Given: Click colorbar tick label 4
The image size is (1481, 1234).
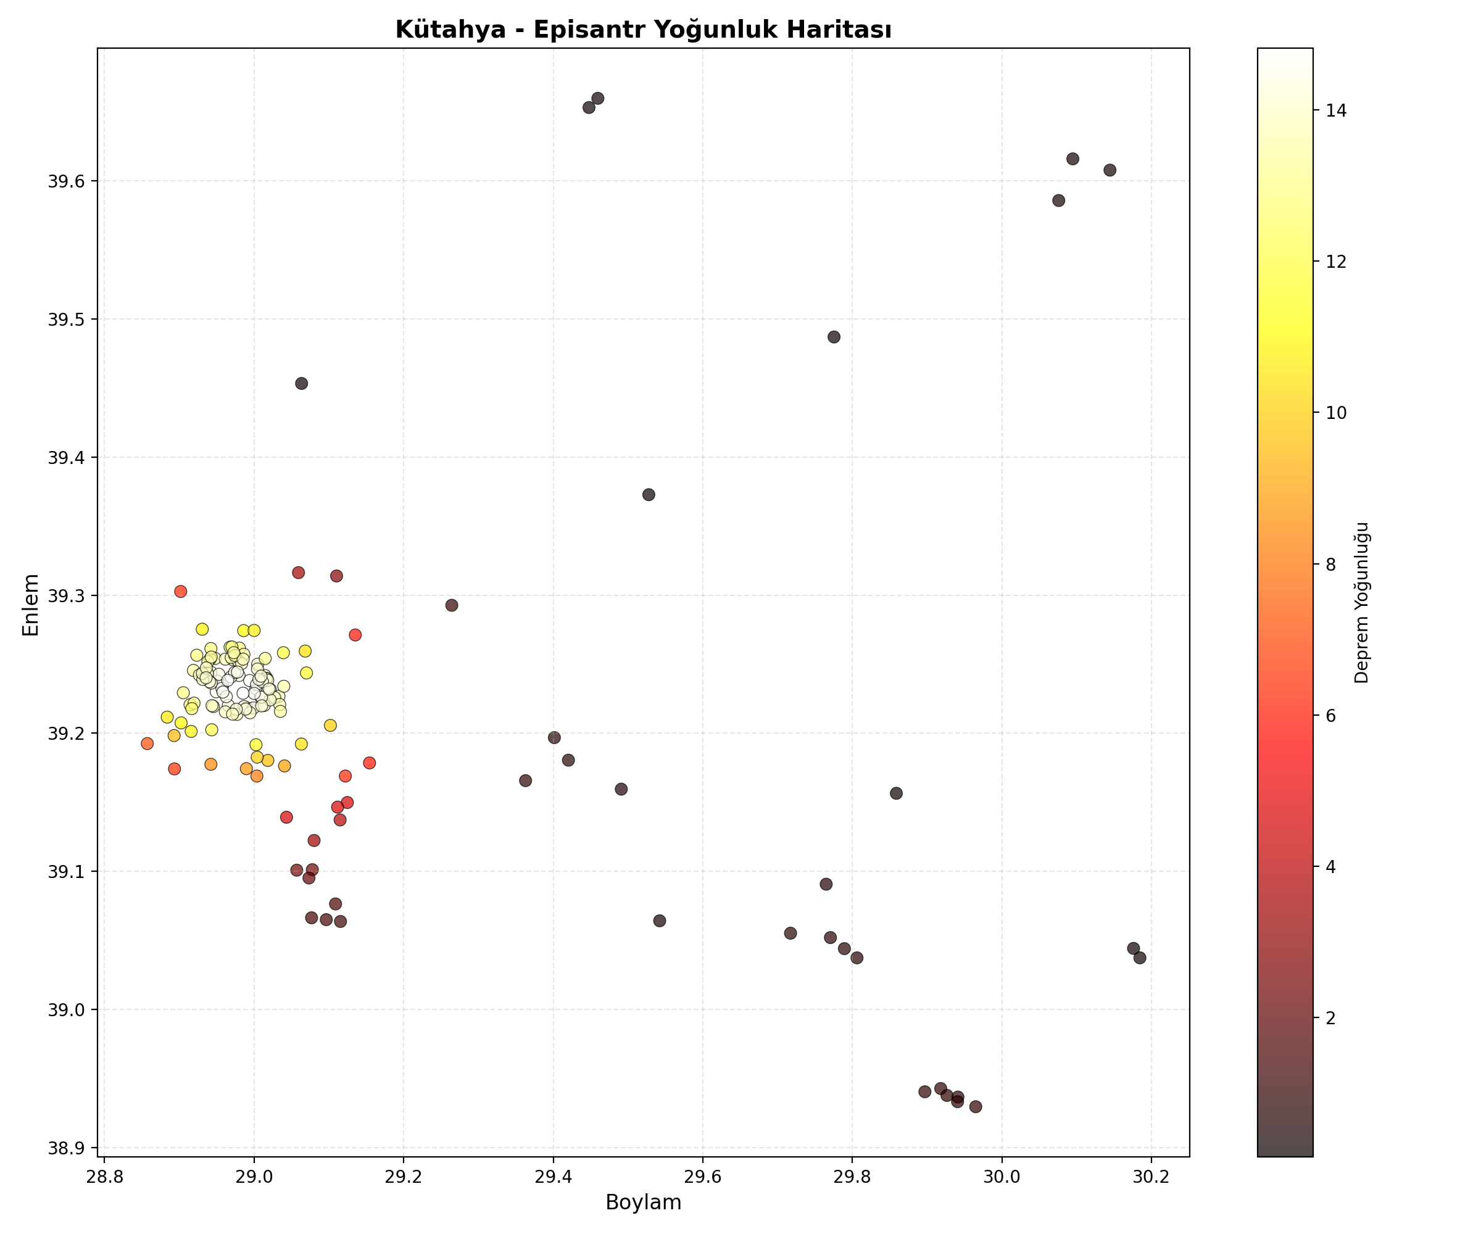Looking at the screenshot, I should (x=1331, y=867).
